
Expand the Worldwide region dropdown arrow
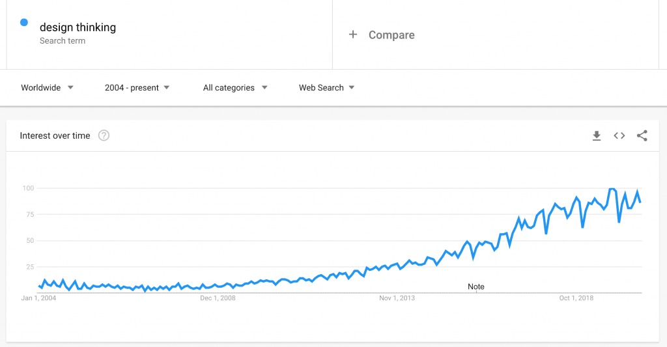pos(70,88)
